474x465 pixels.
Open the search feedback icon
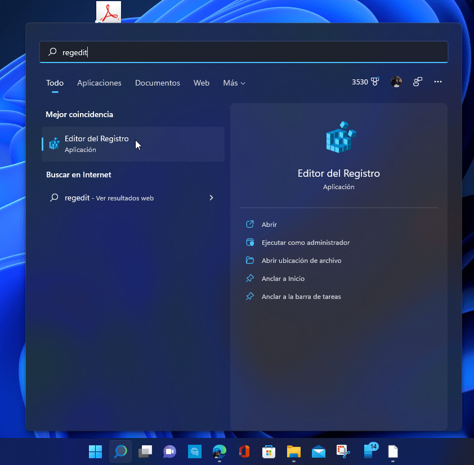[417, 82]
